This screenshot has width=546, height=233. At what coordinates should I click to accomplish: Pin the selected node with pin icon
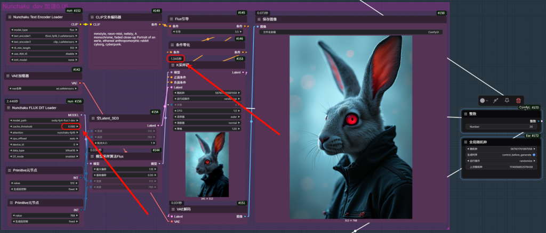coord(507,100)
